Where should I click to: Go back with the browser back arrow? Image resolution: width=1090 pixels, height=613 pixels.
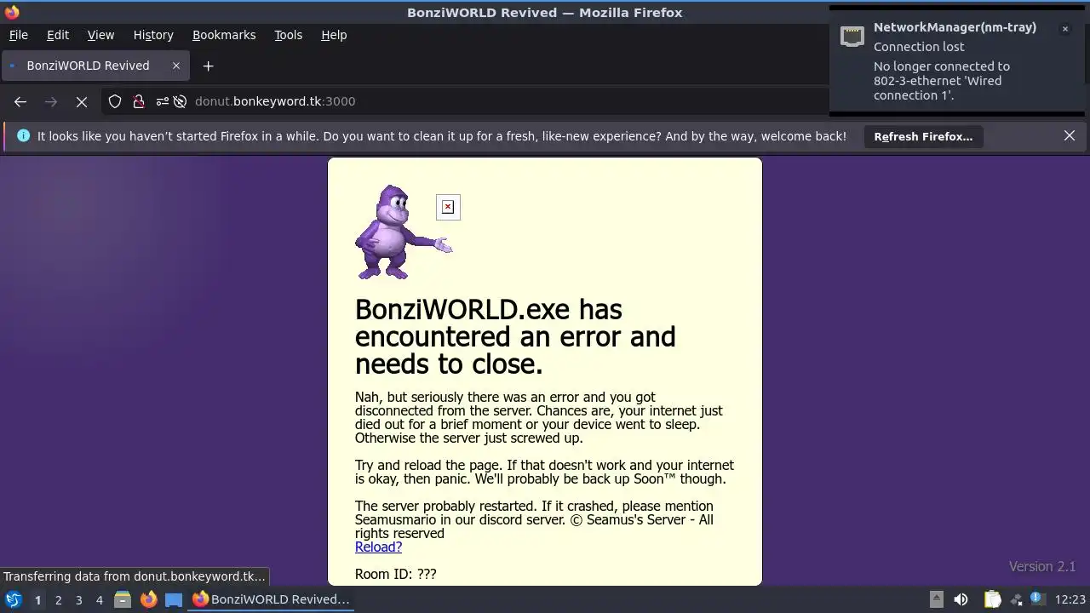[20, 101]
